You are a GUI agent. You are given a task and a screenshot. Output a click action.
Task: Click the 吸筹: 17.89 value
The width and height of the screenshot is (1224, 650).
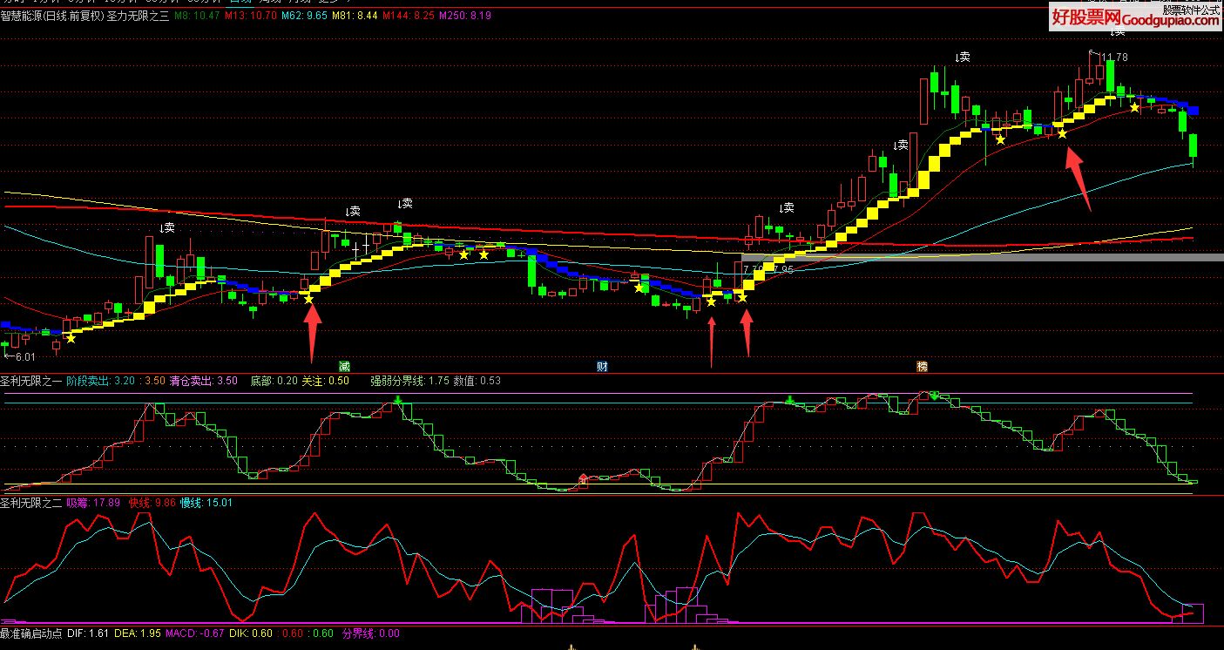pyautogui.click(x=93, y=502)
